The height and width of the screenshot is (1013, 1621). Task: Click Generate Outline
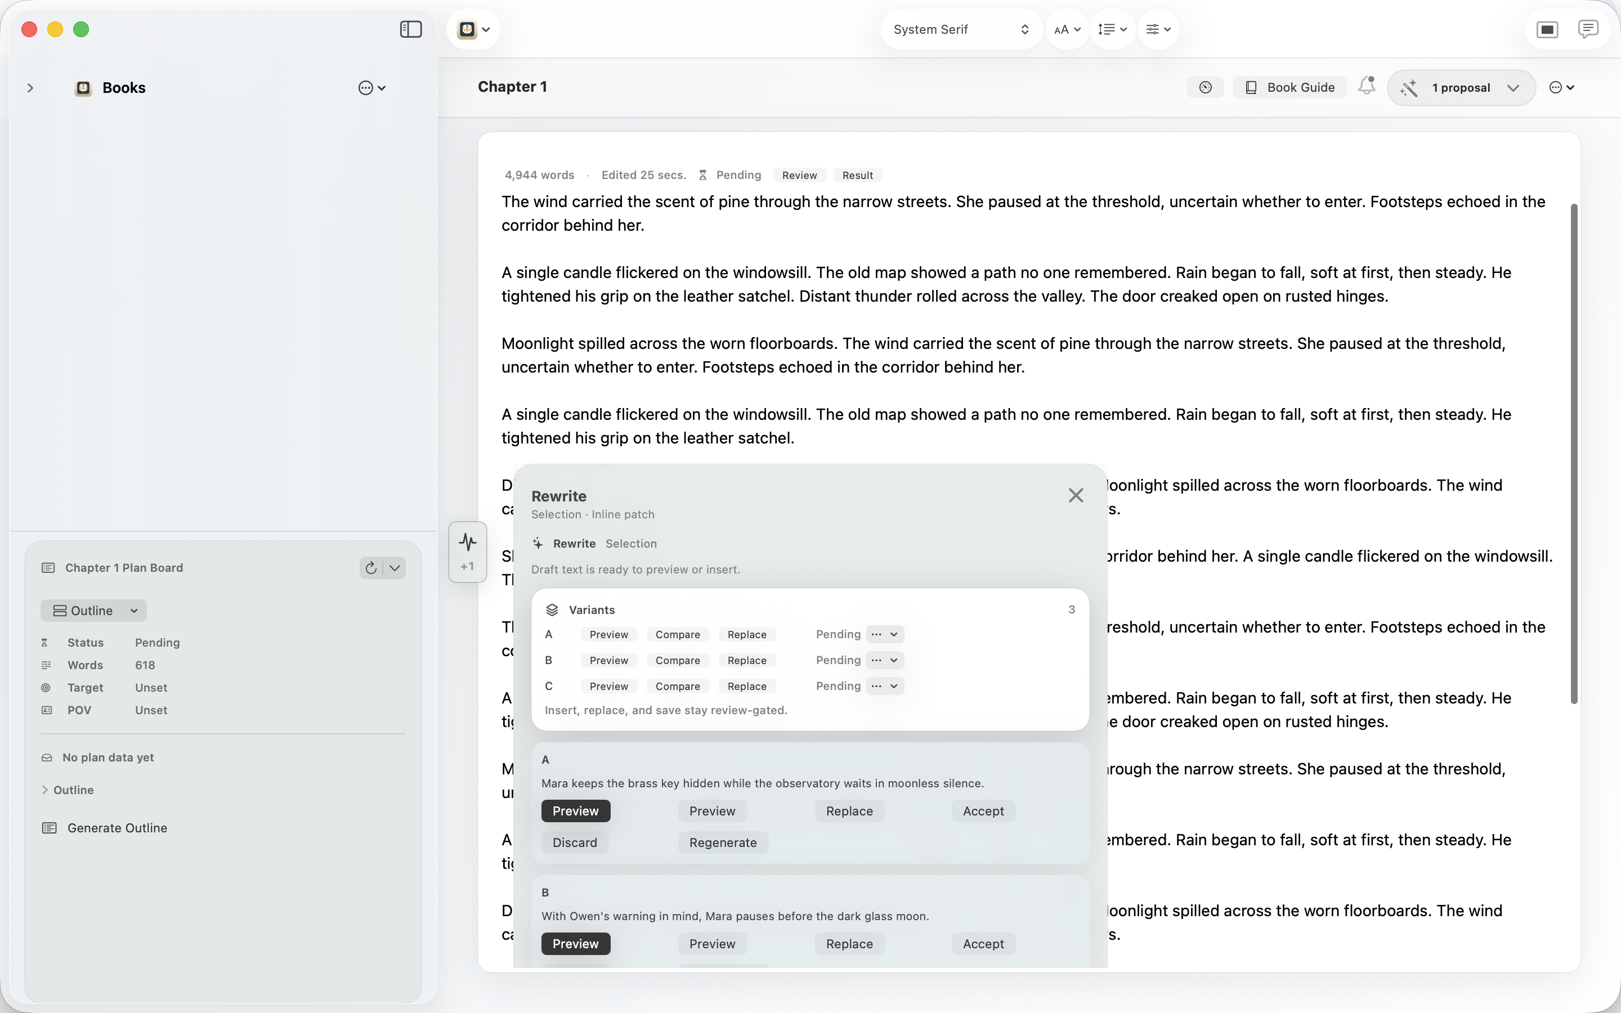[105, 828]
